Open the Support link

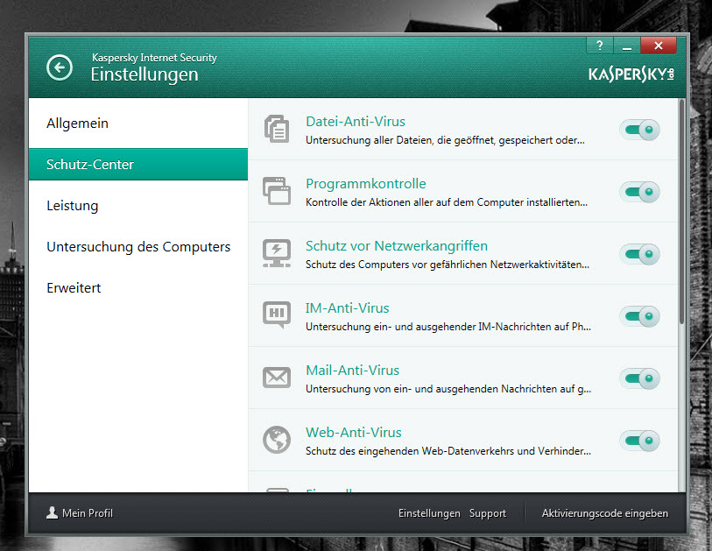pos(488,513)
